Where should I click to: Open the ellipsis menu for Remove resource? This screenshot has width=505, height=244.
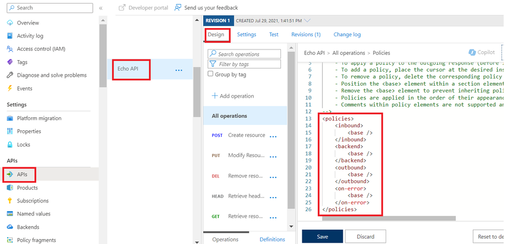(x=273, y=177)
